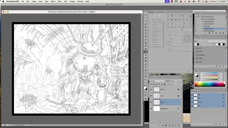Select the Crop tool in toolbar
This screenshot has height=128, width=228.
pyautogui.click(x=145, y=27)
